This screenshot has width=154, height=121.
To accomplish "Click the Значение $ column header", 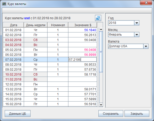I will [x=82, y=25].
